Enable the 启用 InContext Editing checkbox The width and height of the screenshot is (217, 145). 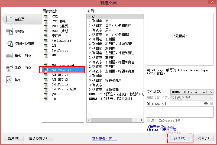tap(148, 120)
